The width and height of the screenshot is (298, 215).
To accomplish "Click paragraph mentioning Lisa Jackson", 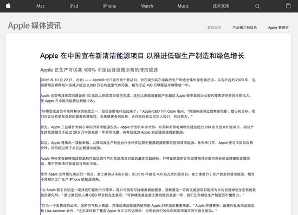I will click(147, 208).
